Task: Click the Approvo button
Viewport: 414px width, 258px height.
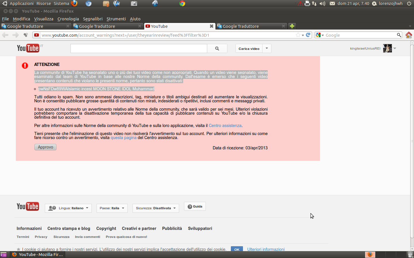Action: [x=45, y=147]
